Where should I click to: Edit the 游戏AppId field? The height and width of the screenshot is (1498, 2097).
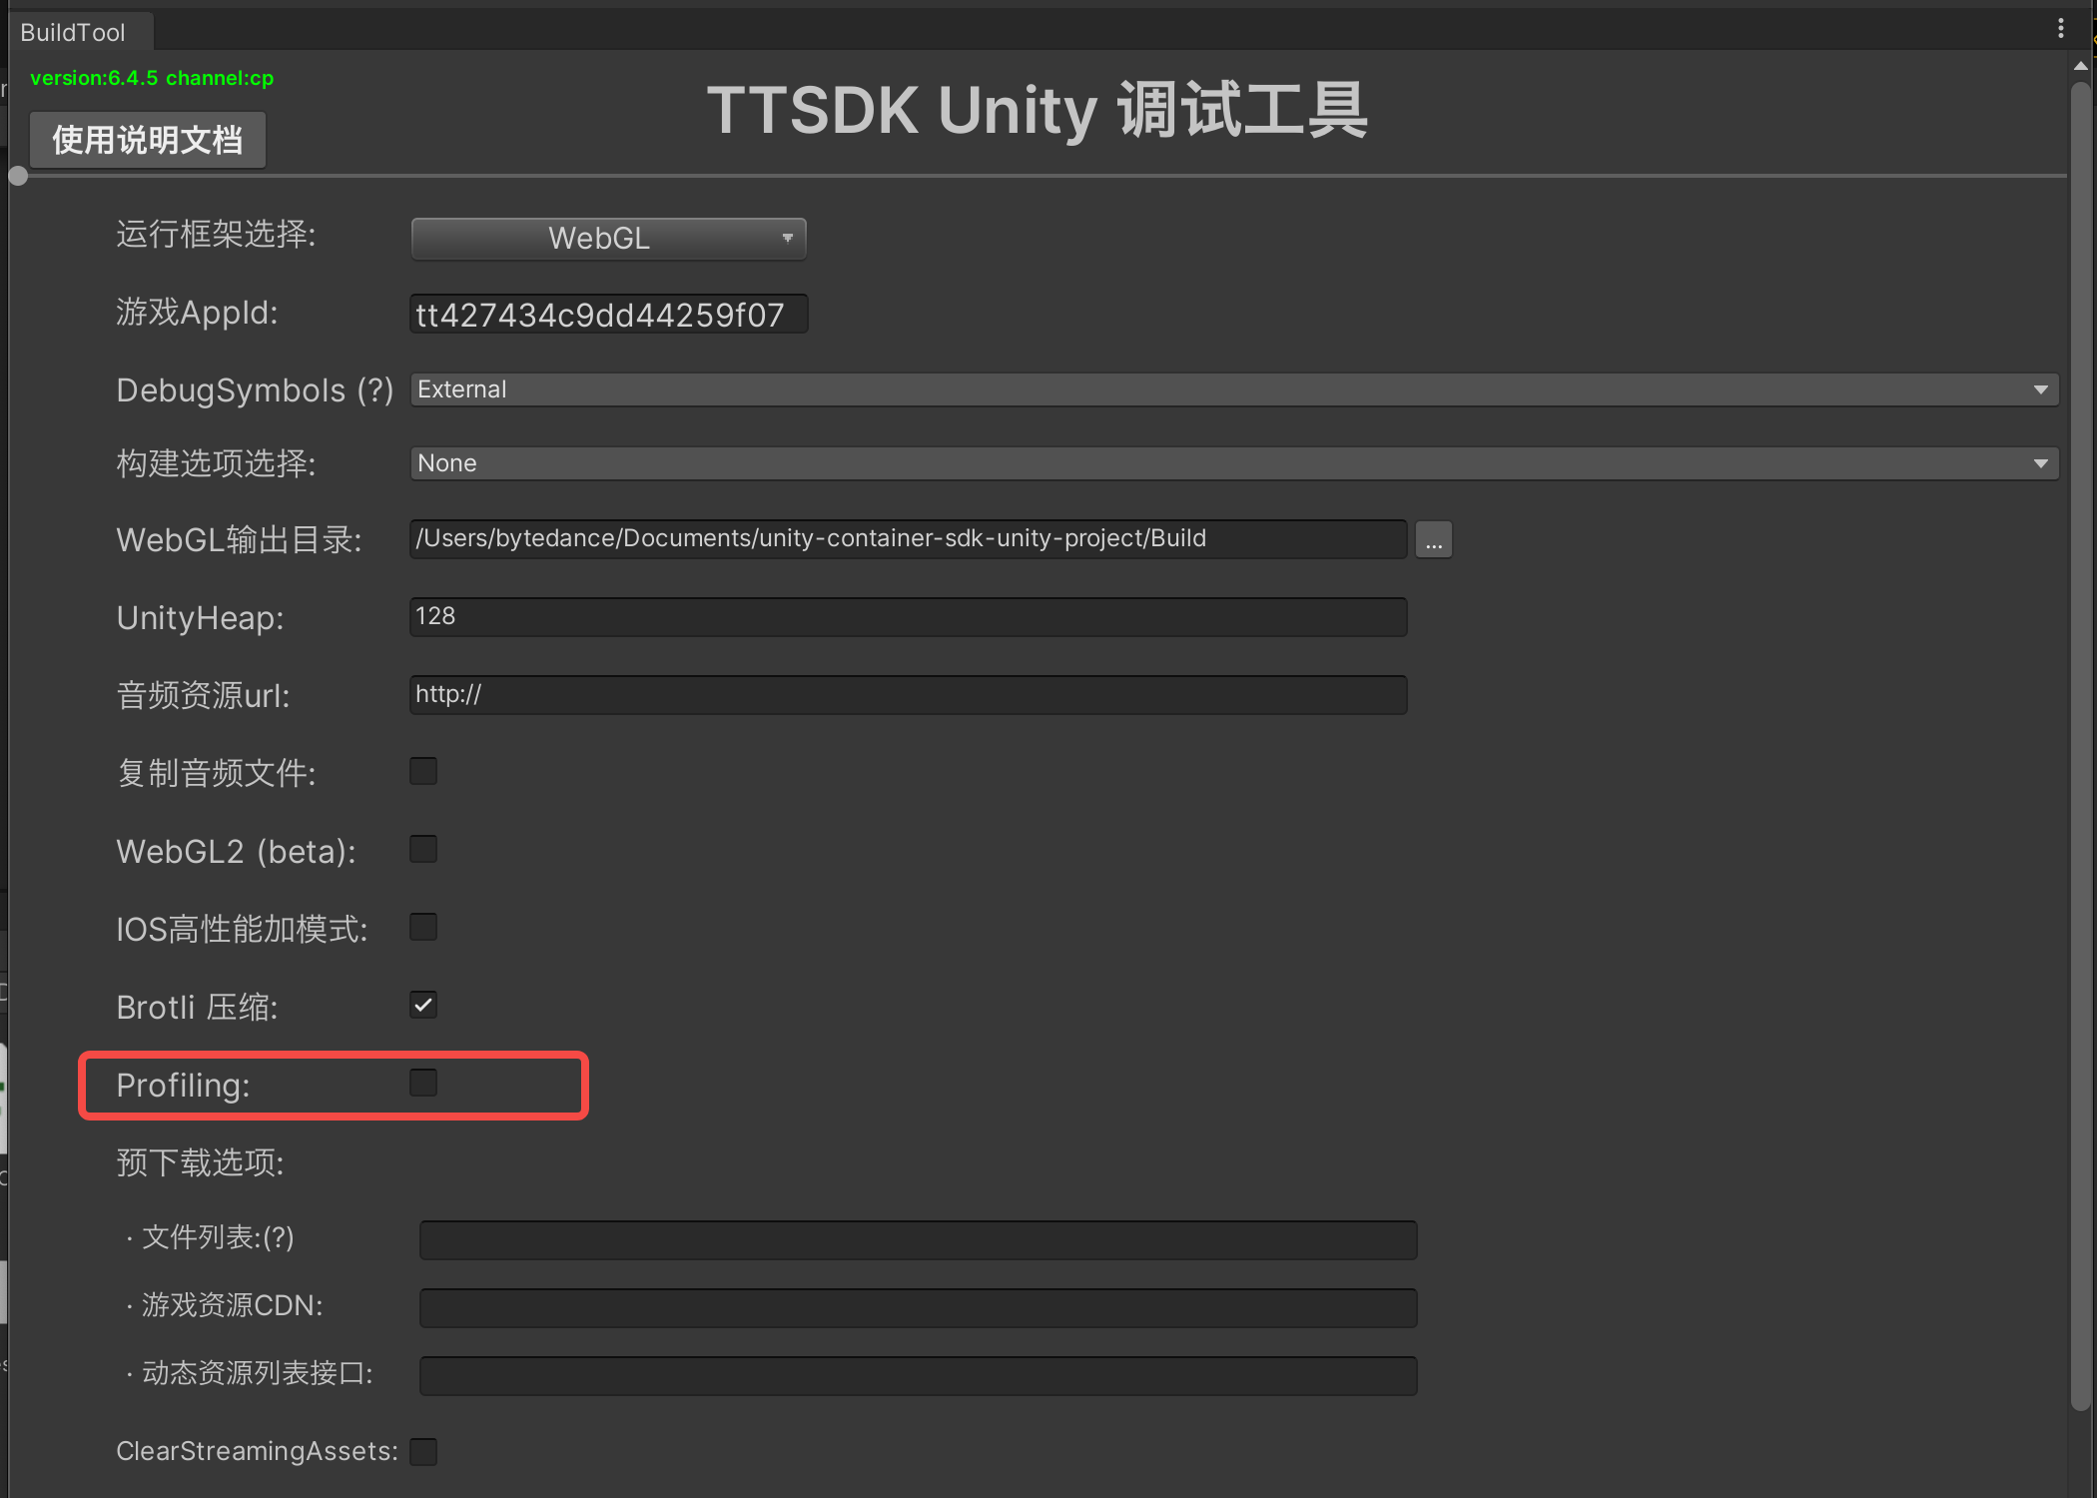coord(608,315)
